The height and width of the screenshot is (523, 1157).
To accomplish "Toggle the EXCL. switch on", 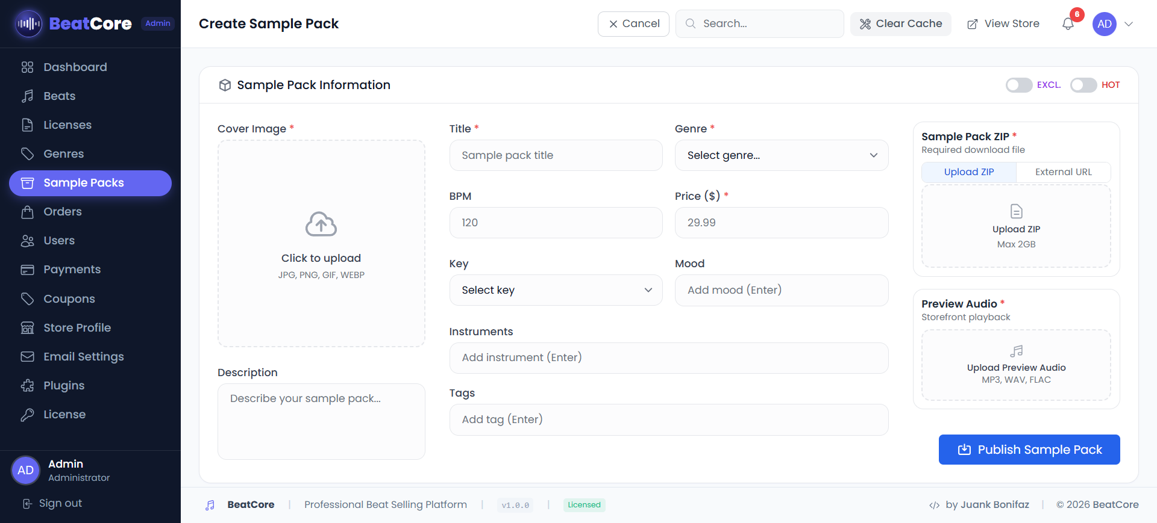I will 1019,85.
